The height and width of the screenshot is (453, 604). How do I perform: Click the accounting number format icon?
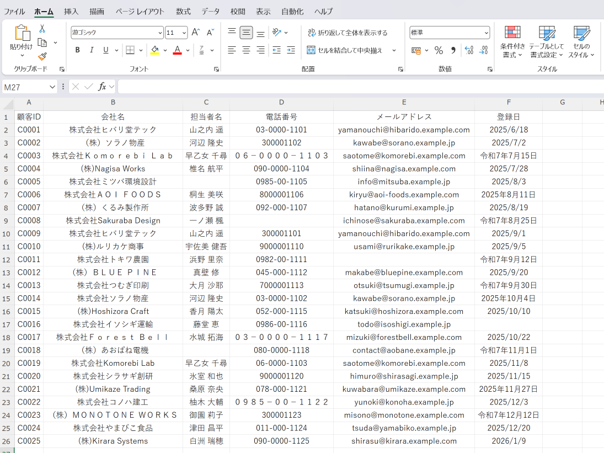(416, 50)
